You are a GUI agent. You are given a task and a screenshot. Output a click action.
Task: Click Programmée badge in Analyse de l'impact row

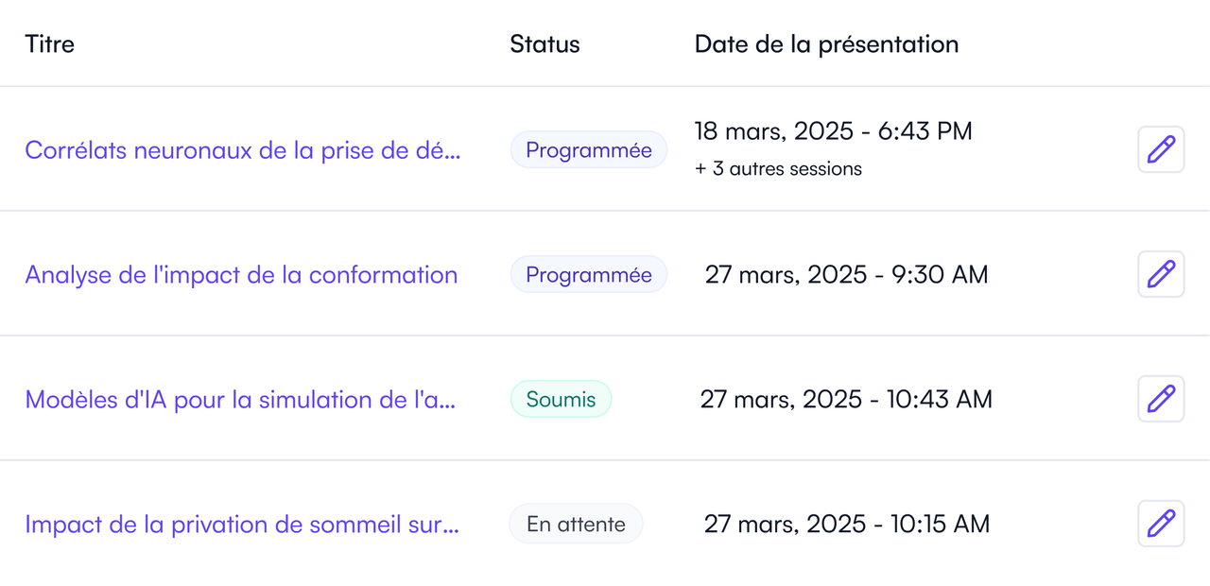pos(589,275)
